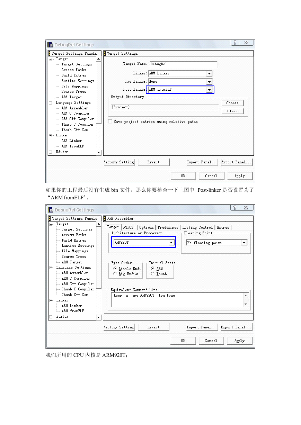Click the help question-mark button in the Target Settings dialog
The height and width of the screenshot is (425, 301).
[x=235, y=43]
